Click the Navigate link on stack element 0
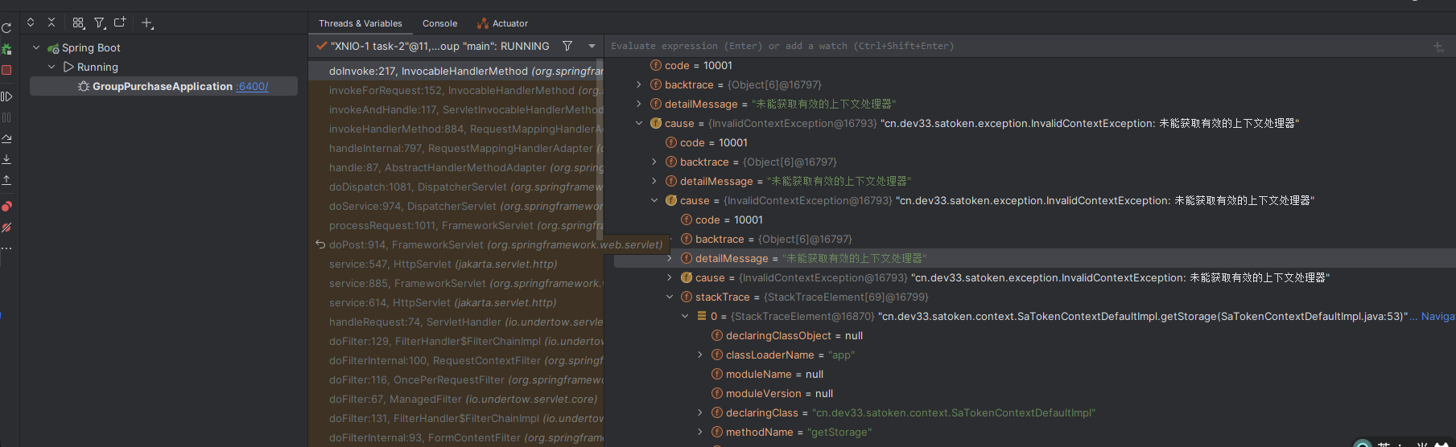The height and width of the screenshot is (447, 1456). coord(1438,316)
